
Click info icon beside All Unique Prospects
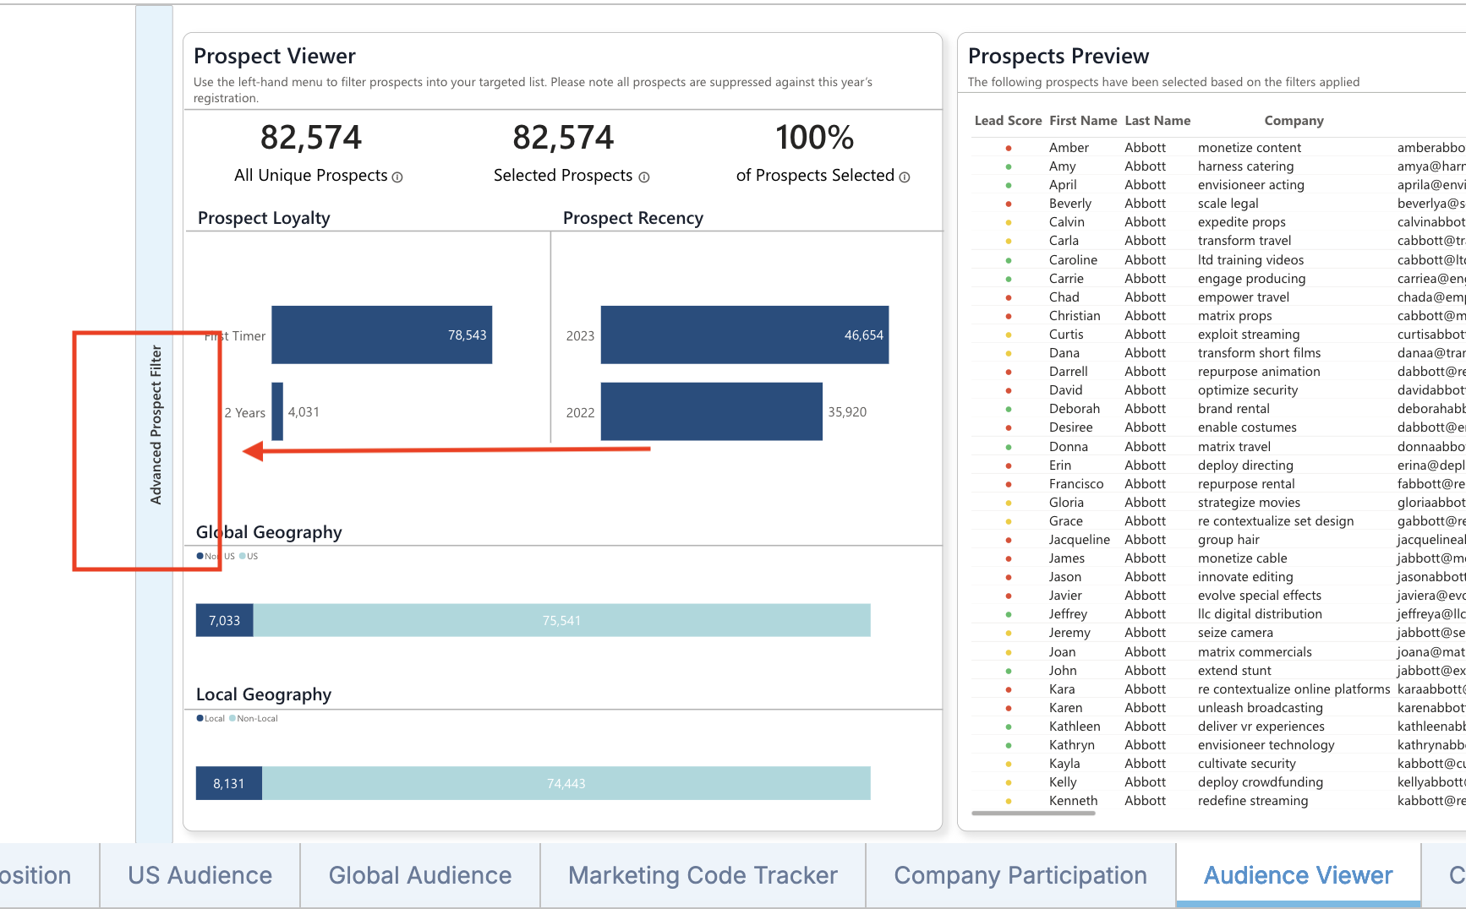[x=397, y=177]
